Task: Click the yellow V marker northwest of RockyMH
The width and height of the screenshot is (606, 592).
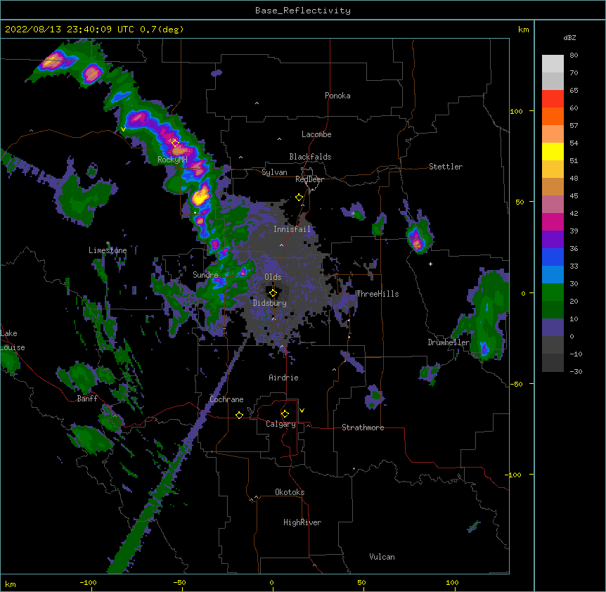Action: click(x=123, y=129)
